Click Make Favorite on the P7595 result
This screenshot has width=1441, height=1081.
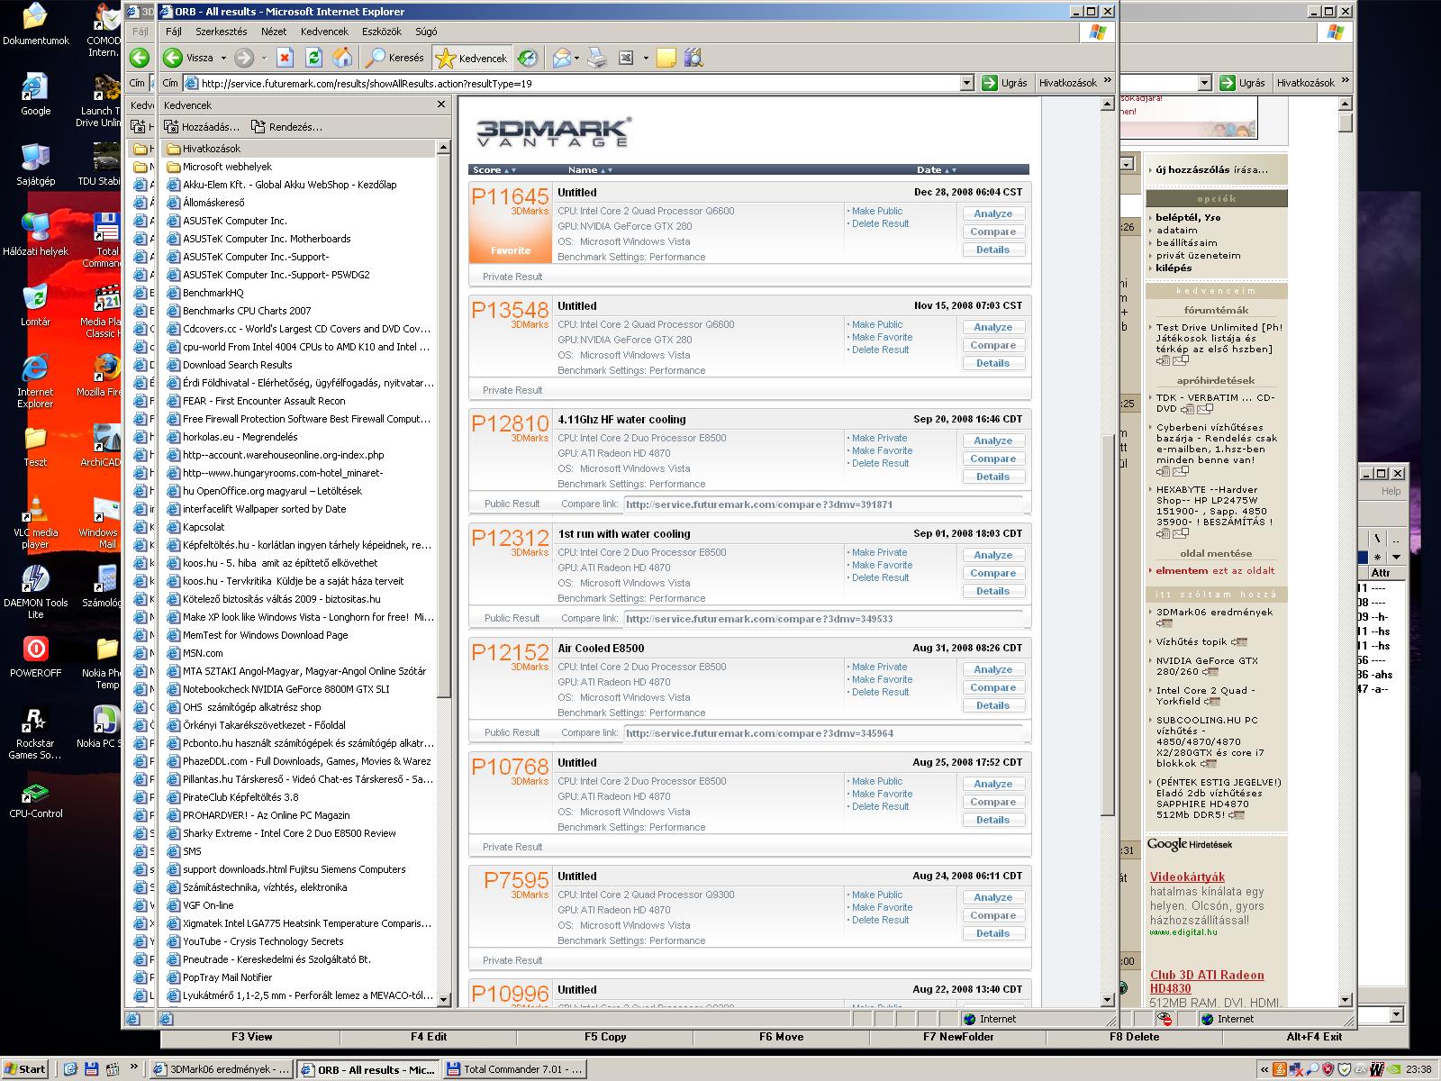tap(882, 907)
